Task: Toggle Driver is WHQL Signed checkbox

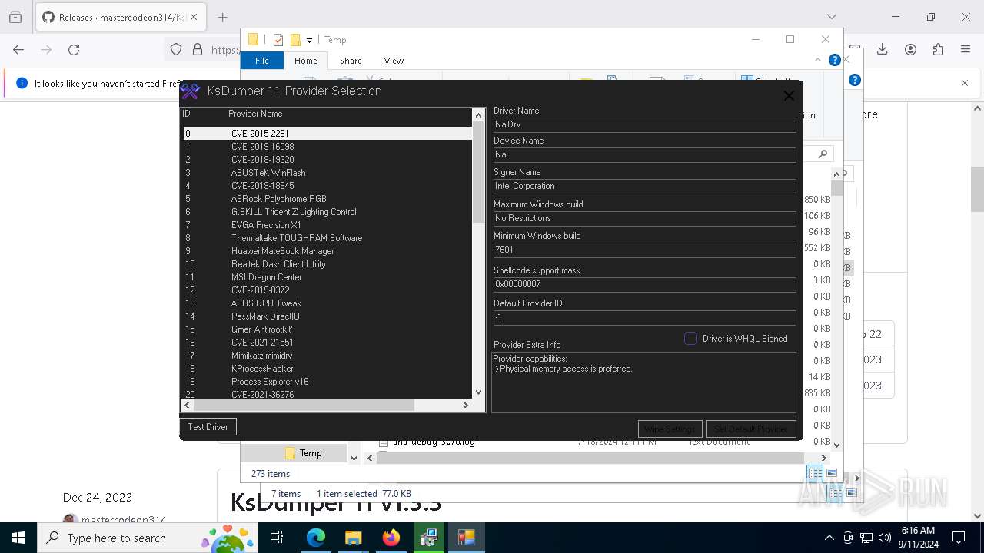Action: pos(690,339)
